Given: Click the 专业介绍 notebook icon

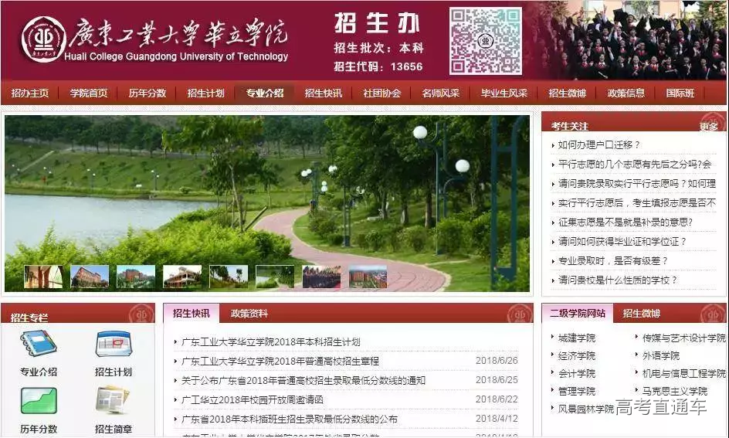Looking at the screenshot, I should pos(38,345).
